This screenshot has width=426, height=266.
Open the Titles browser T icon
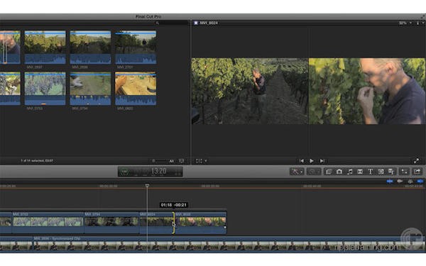371,172
